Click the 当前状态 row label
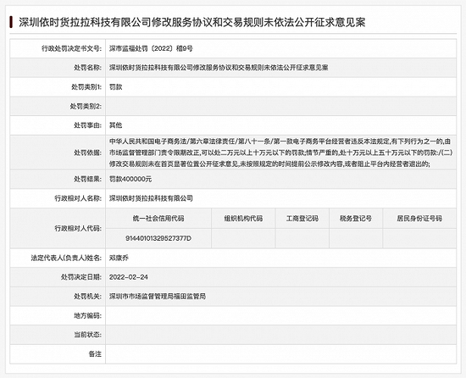 (87, 335)
